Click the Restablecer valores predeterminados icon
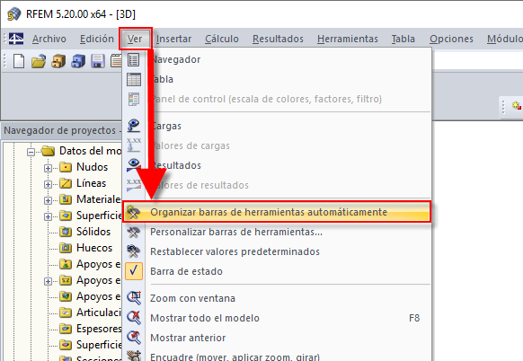This screenshot has width=523, height=361. [x=134, y=251]
